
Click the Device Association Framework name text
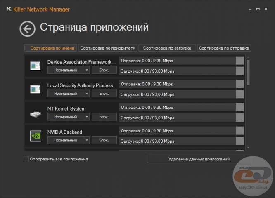[x=81, y=62]
